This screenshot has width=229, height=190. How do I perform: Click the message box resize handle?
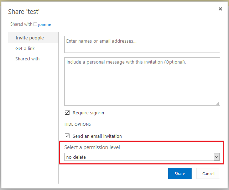coord(218,103)
